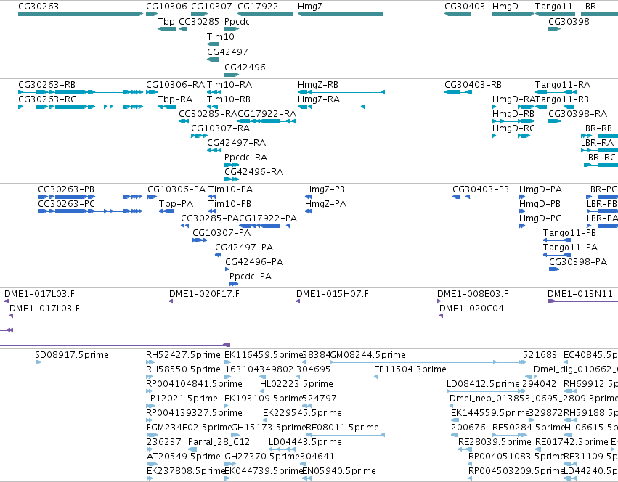
Task: Select the LBR-RB transcript label
Action: [x=596, y=128]
